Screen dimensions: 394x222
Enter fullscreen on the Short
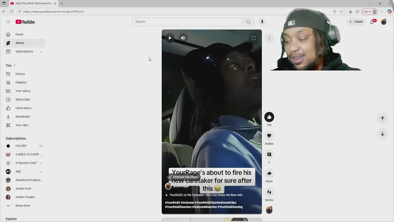click(254, 38)
